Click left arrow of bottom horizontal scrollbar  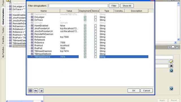[7, 101]
